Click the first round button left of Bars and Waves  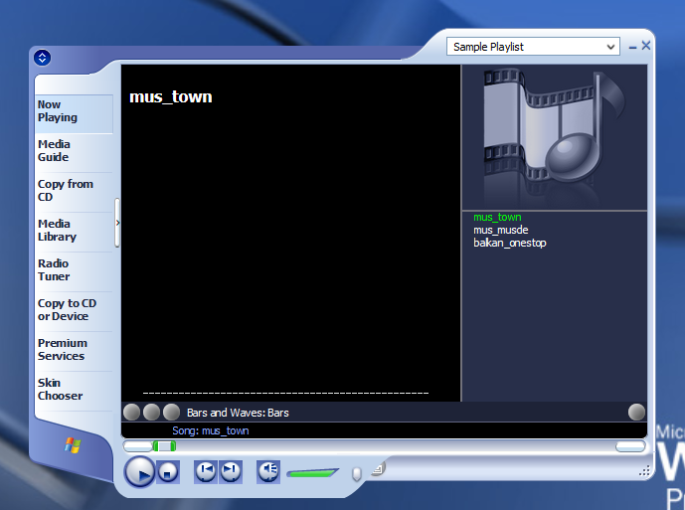131,412
